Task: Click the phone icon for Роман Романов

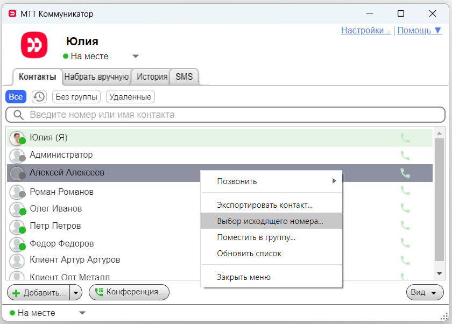Action: [x=405, y=191]
